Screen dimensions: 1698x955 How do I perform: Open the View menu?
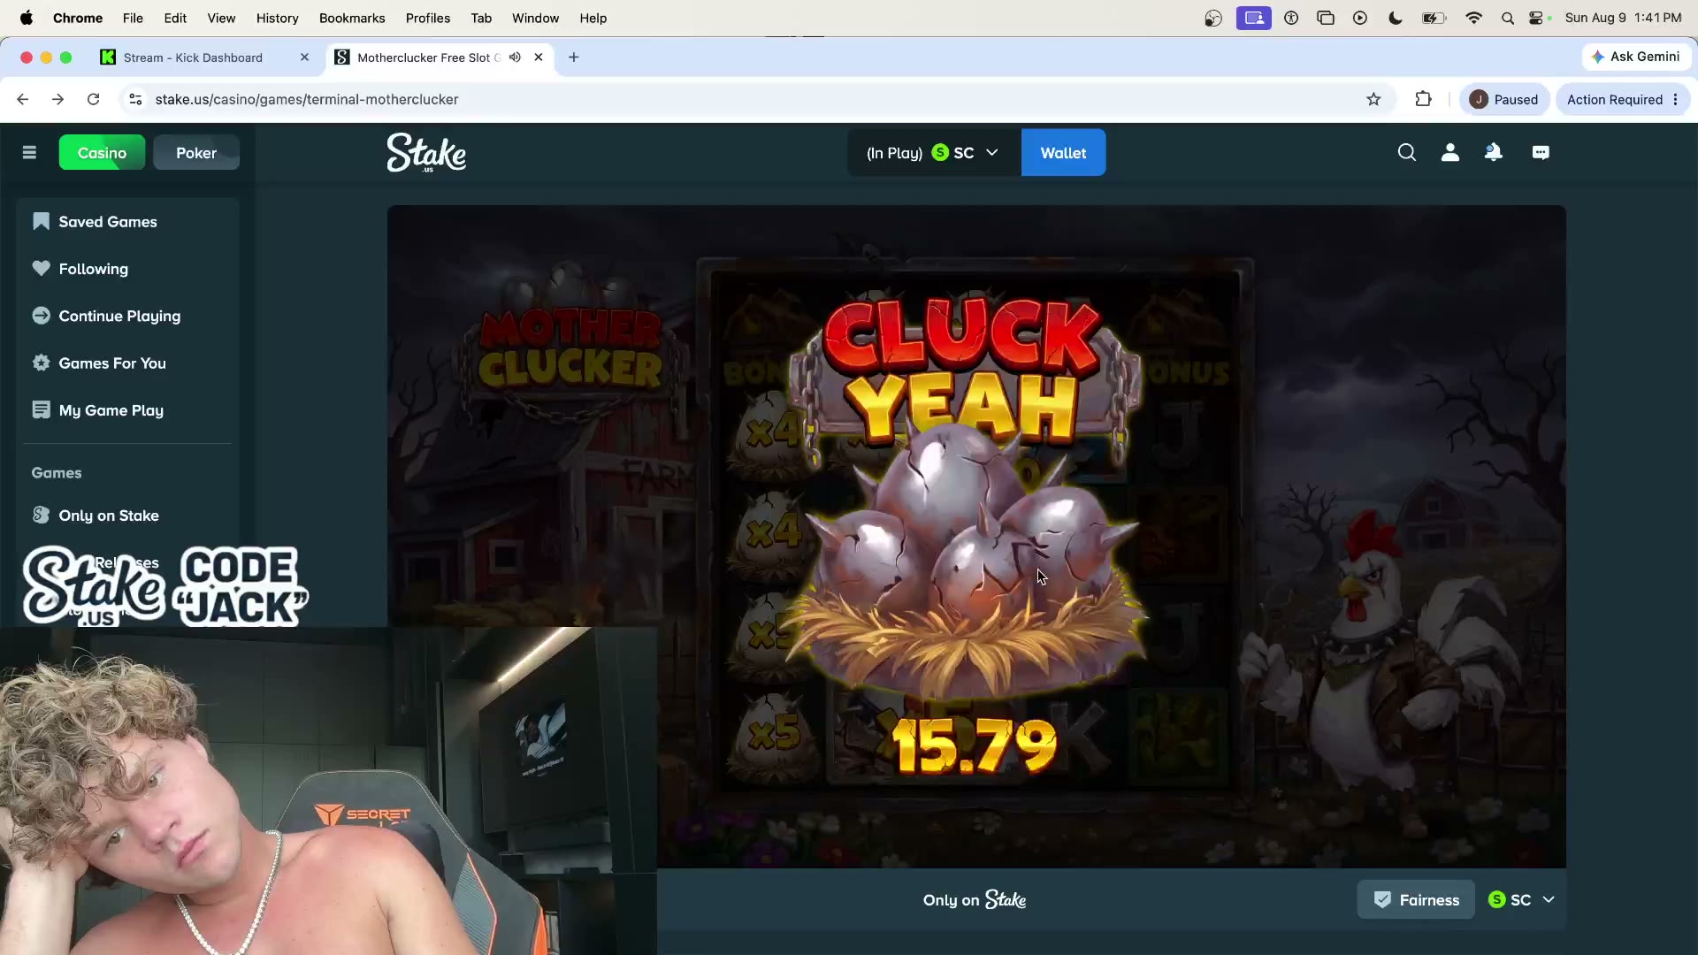tap(221, 18)
